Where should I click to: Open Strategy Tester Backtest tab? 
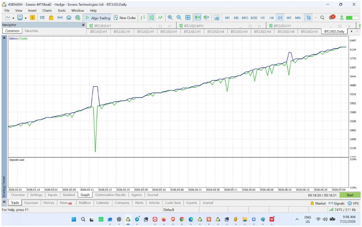69,195
